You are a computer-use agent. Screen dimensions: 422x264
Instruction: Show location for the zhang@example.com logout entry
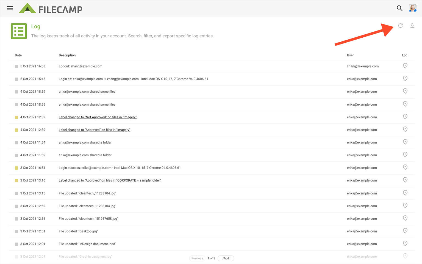(405, 66)
